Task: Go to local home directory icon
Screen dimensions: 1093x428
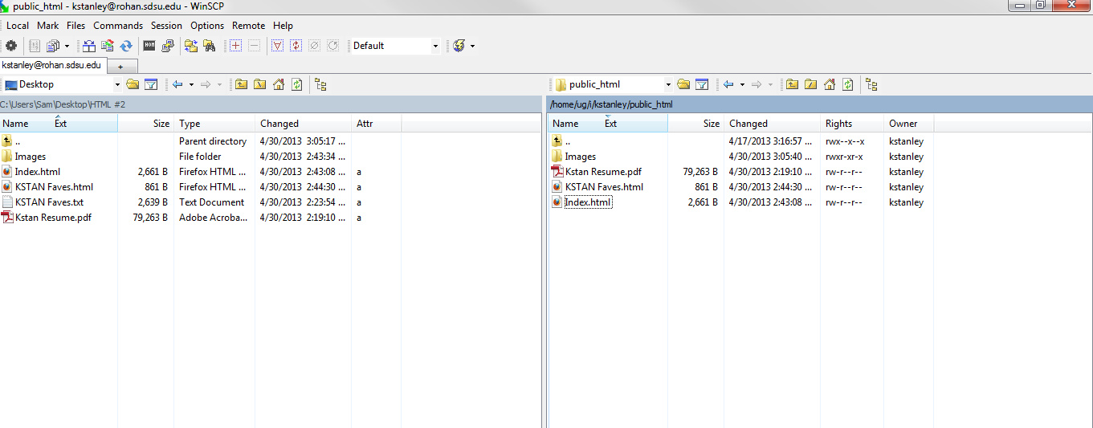Action: pyautogui.click(x=279, y=84)
